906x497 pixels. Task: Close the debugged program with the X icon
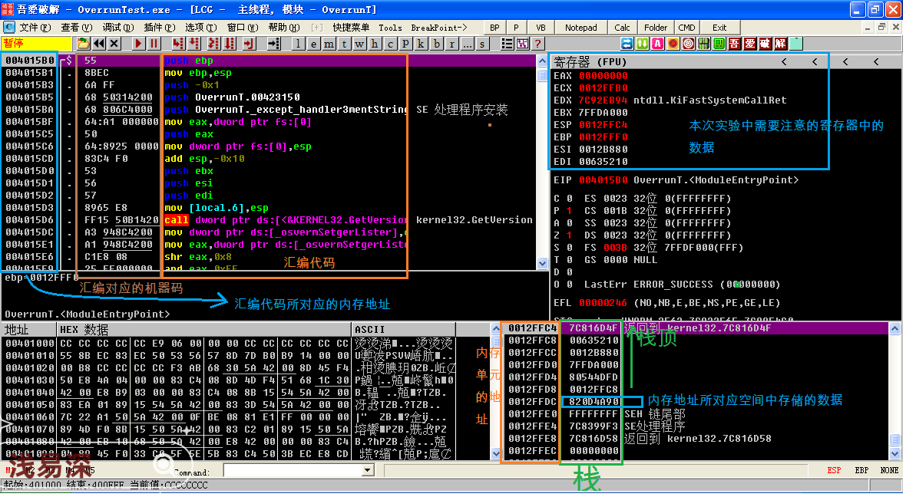(x=114, y=43)
